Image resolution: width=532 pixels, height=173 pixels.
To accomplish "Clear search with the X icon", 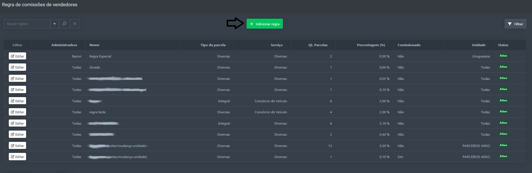I will [x=75, y=24].
